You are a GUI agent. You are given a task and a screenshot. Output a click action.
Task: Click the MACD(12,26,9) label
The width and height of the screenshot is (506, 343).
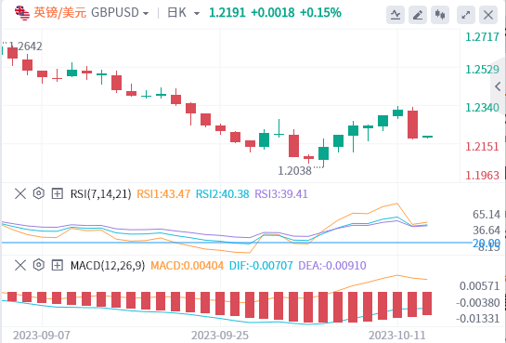[x=108, y=266]
